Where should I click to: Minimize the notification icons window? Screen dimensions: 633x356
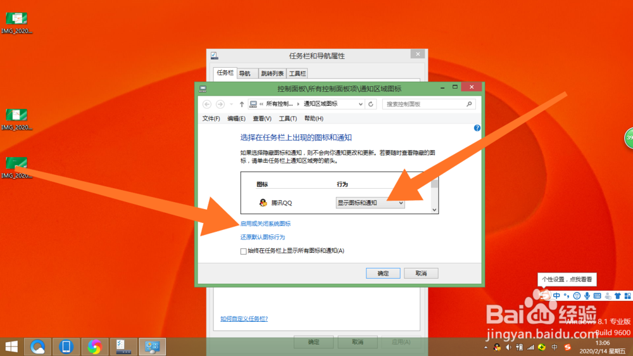pos(442,87)
